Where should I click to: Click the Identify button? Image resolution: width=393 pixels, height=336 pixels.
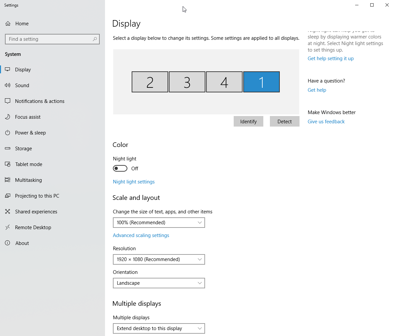coord(249,121)
